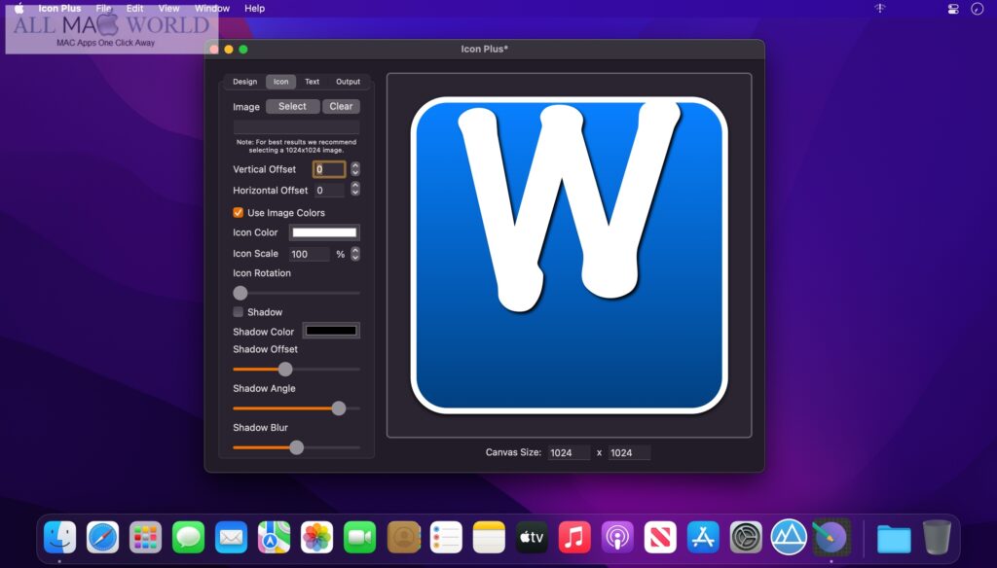Click the Icon Scale value field
This screenshot has height=568, width=997.
pyautogui.click(x=309, y=254)
